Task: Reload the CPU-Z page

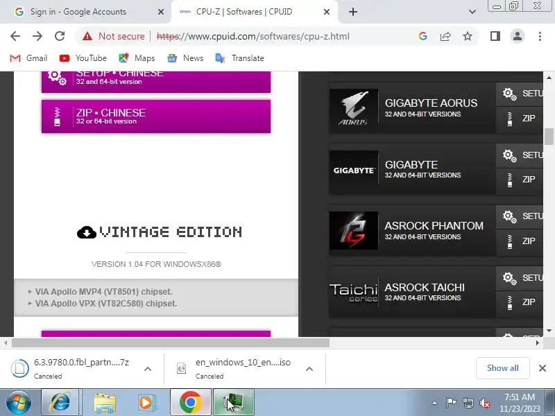Action: 60,36
